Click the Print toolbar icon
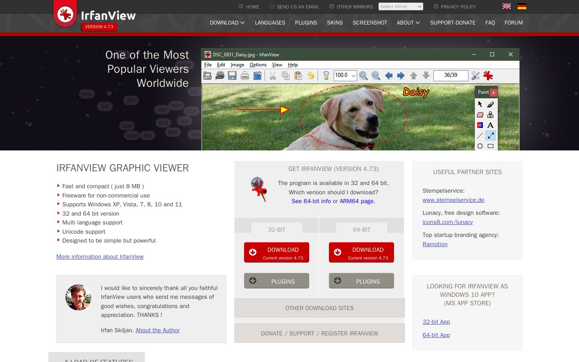This screenshot has height=362, width=579. coord(245,76)
